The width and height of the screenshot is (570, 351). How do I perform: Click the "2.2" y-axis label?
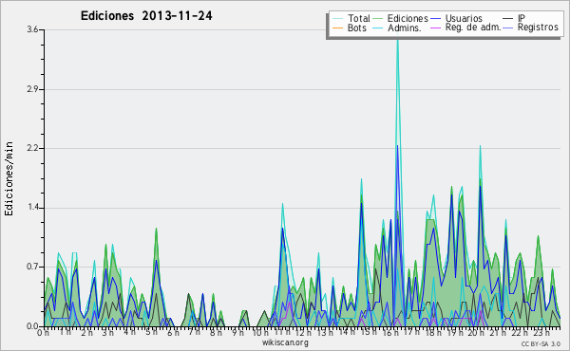(32, 148)
